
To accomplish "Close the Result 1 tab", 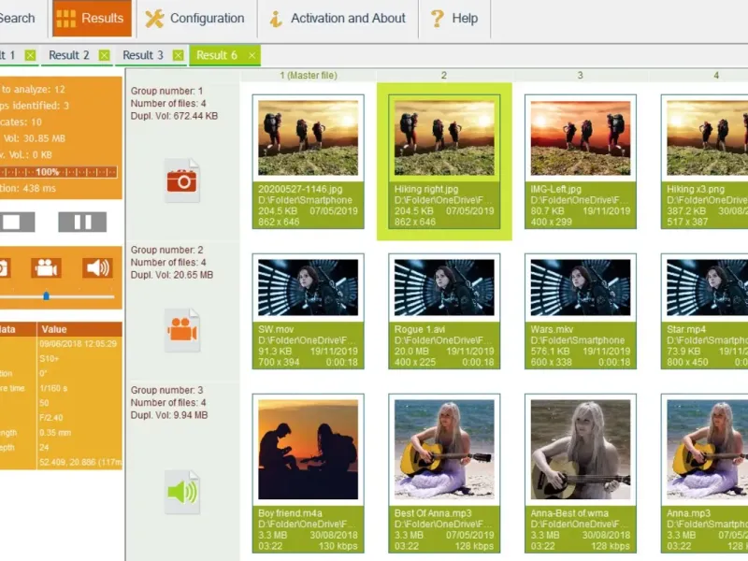I will click(x=30, y=56).
